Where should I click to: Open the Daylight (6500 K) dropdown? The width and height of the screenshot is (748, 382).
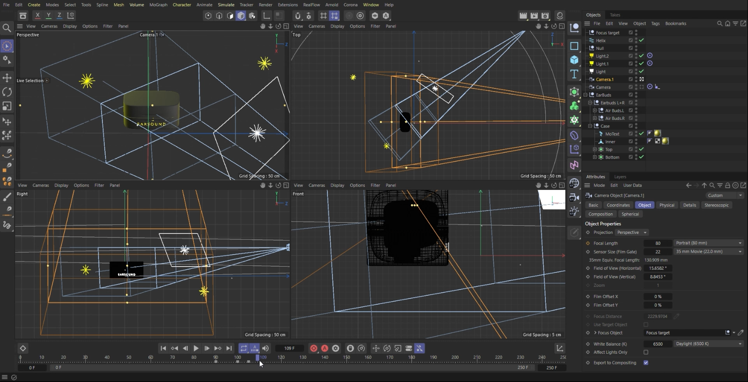[708, 344]
